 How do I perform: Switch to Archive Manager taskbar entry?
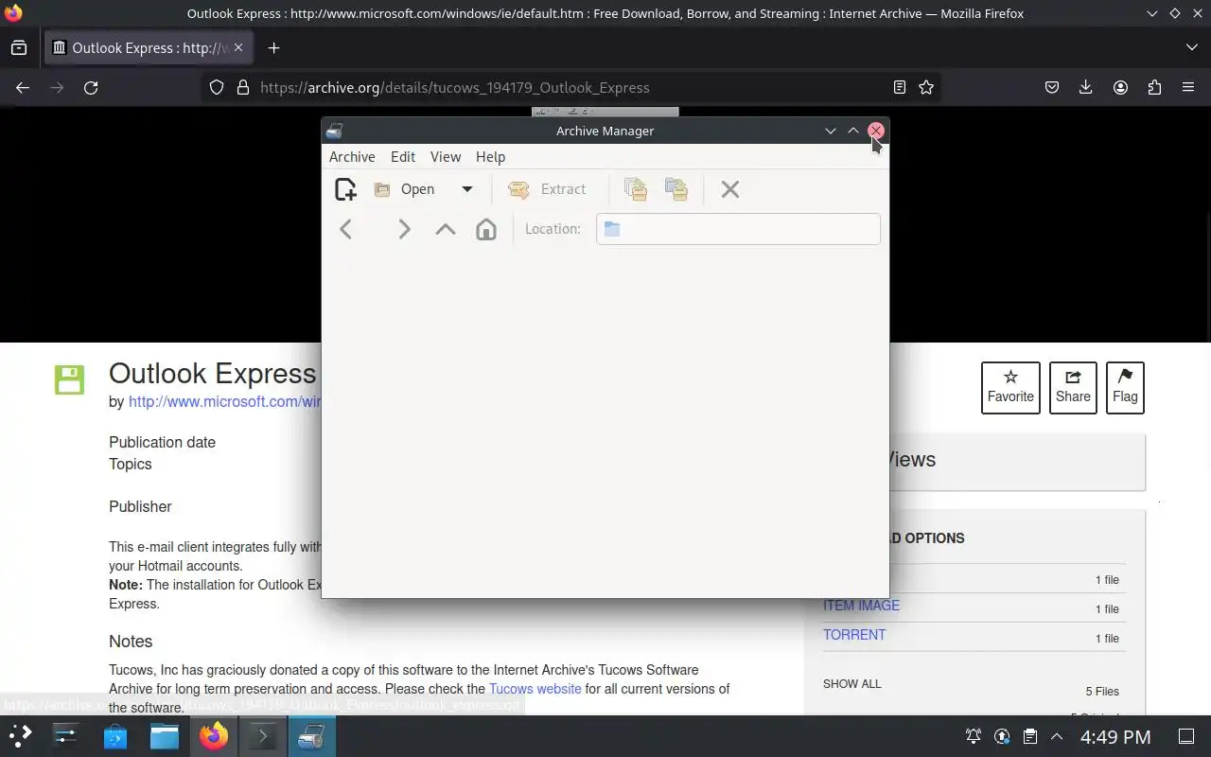tap(311, 735)
